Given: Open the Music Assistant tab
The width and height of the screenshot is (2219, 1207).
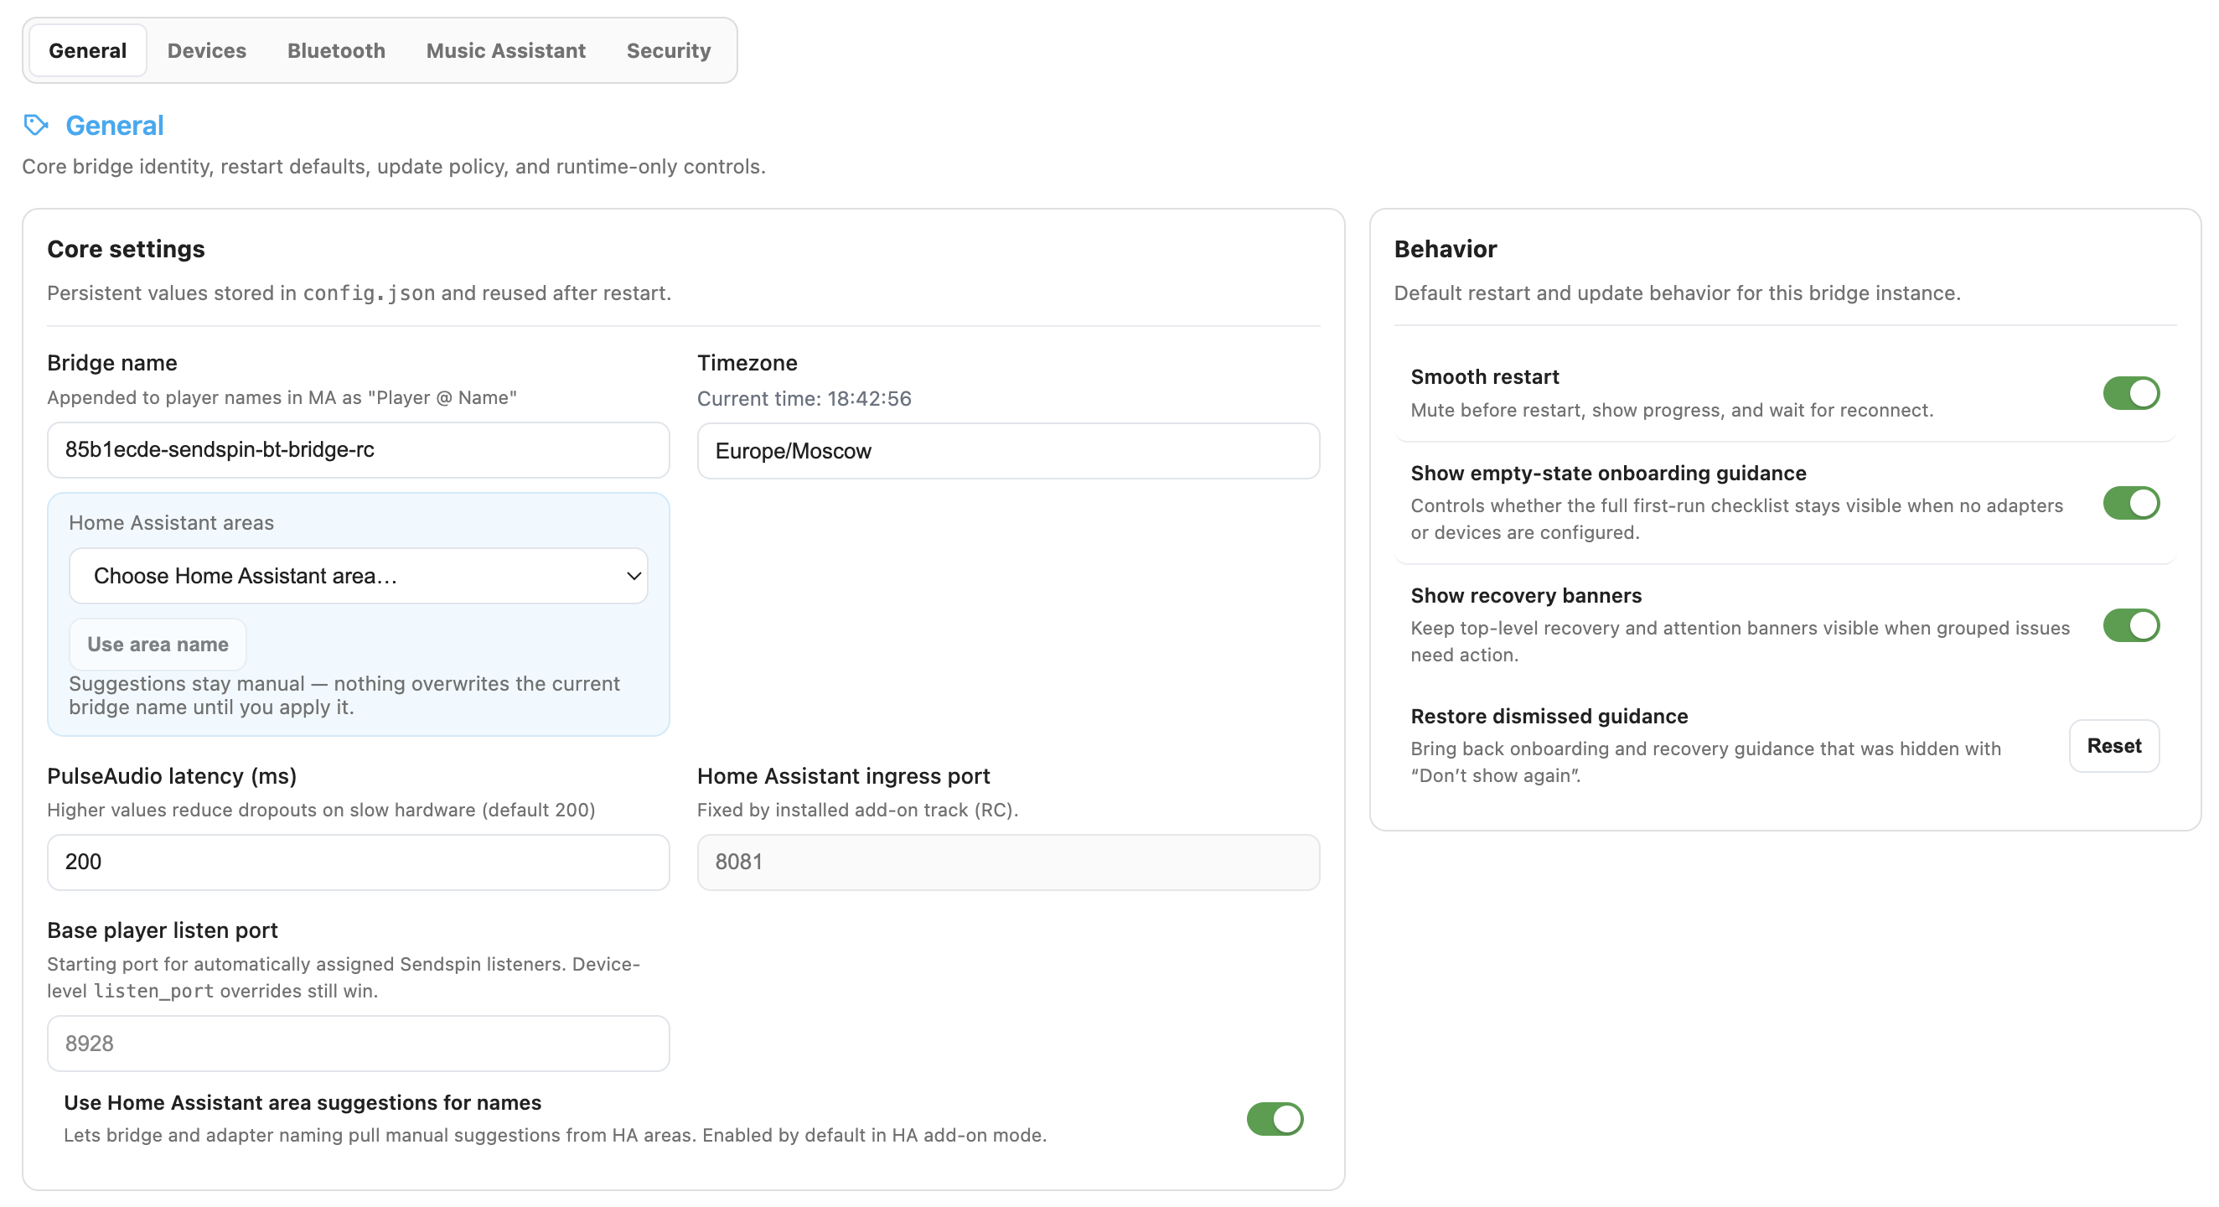Looking at the screenshot, I should pos(505,51).
